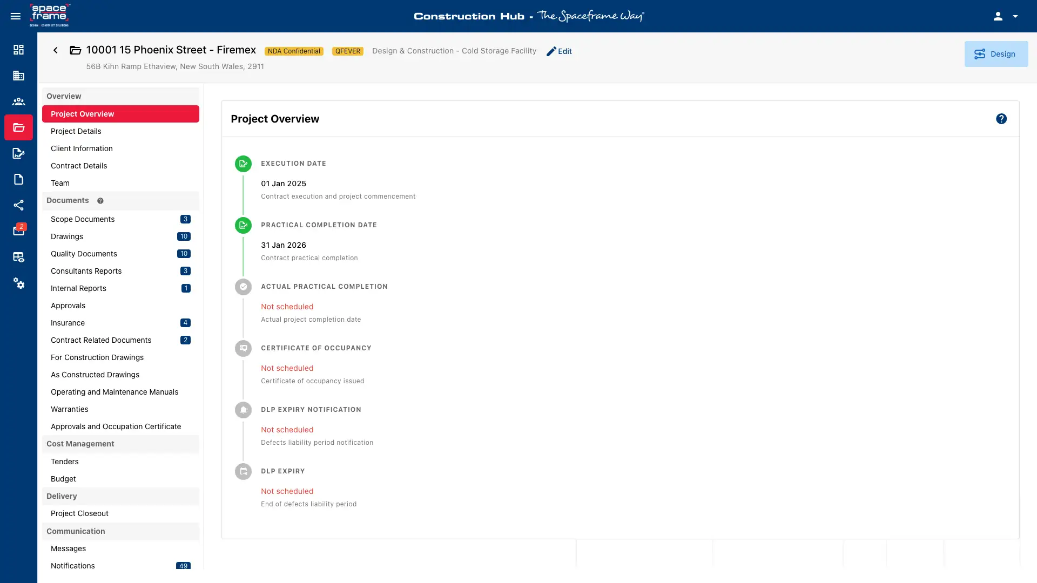1037x583 pixels.
Task: Open the user account dropdown arrow
Action: [x=1015, y=16]
